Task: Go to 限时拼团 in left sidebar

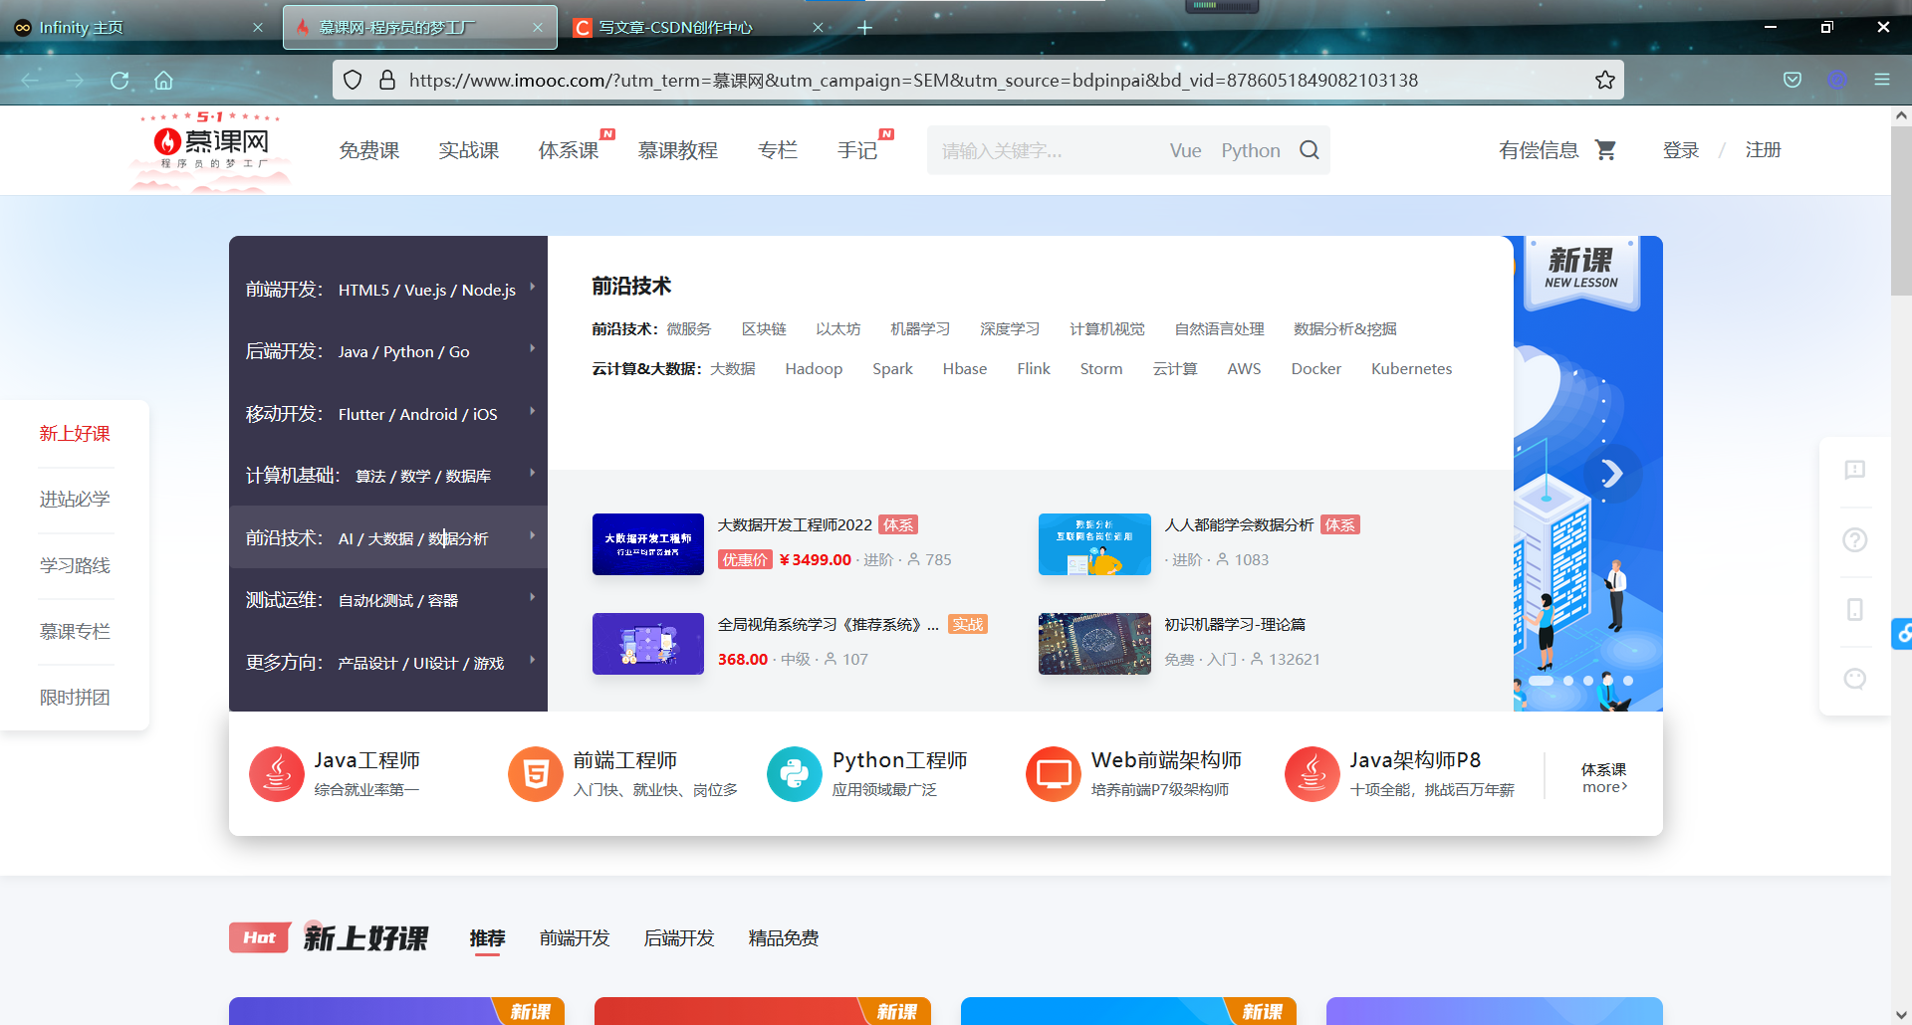Action: pyautogui.click(x=75, y=698)
